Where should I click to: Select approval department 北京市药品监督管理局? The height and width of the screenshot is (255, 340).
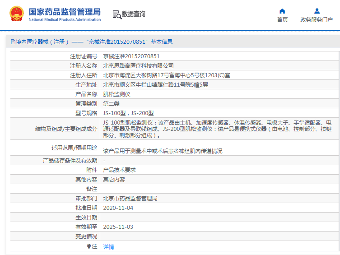[130, 199]
